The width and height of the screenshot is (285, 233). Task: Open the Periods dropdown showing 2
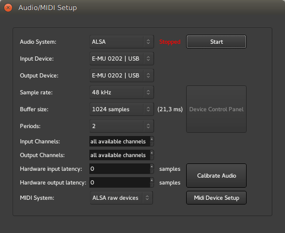pos(121,126)
